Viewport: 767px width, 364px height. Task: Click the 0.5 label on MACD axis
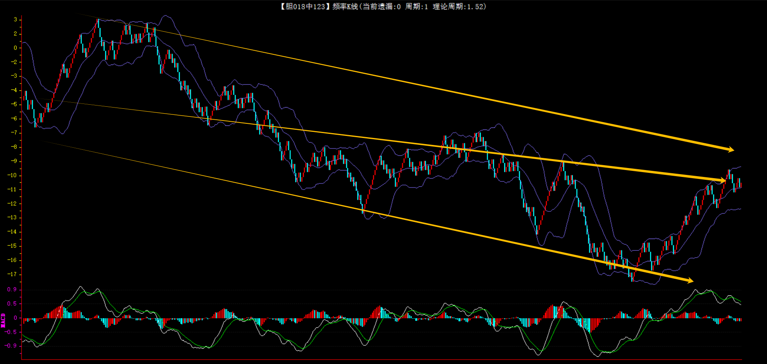pos(12,304)
